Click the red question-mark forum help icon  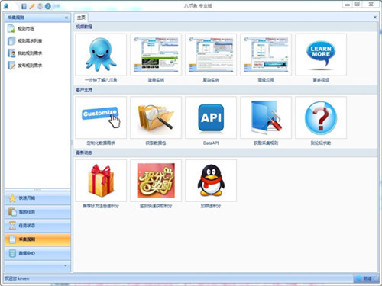(321, 117)
